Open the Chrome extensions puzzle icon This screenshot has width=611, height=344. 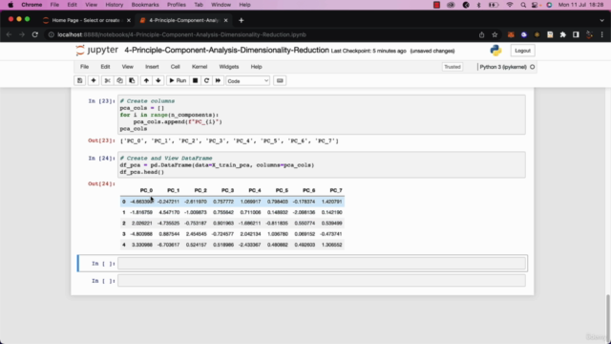coord(562,34)
